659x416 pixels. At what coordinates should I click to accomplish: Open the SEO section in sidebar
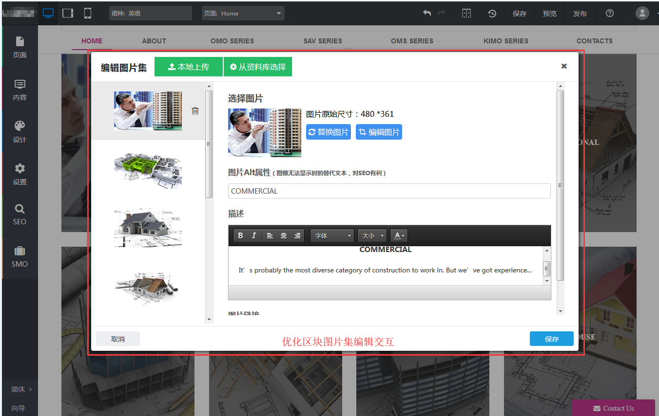click(20, 215)
